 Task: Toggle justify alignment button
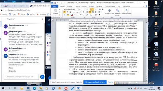pyautogui.click(x=96, y=12)
